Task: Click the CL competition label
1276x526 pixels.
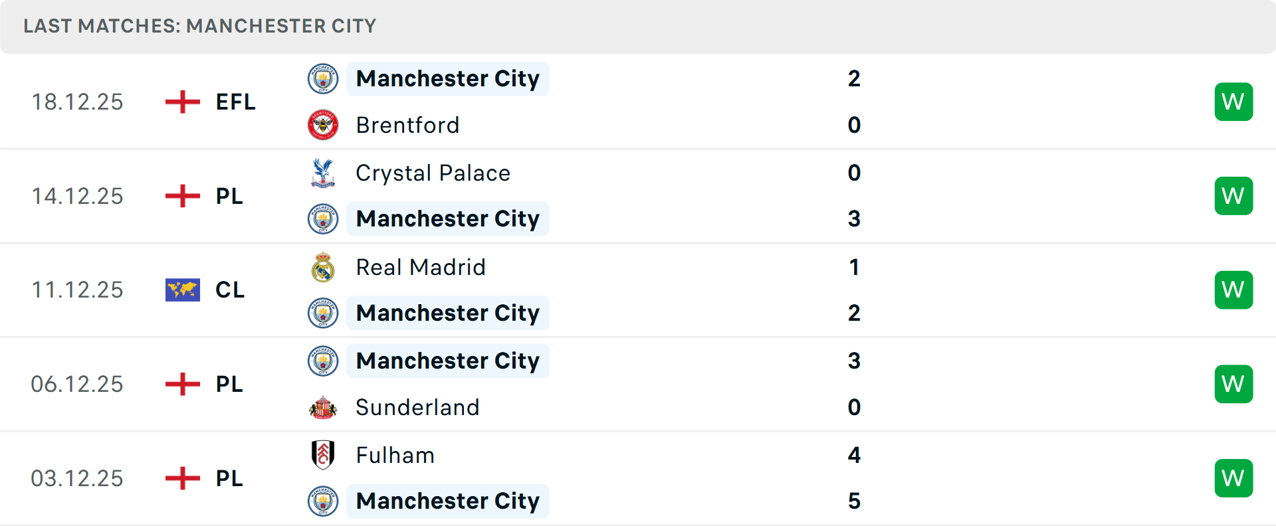Action: pyautogui.click(x=230, y=290)
